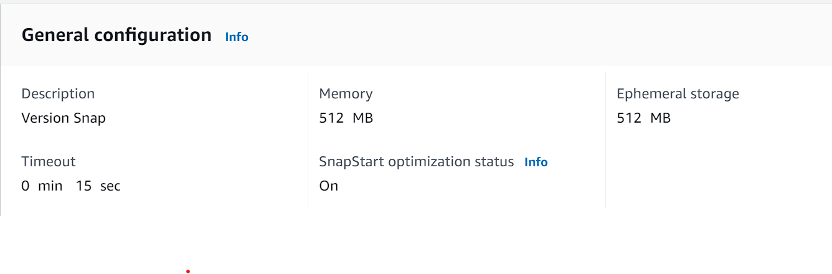Click the MB unit under Ephemeral storage
The width and height of the screenshot is (832, 274).
click(x=660, y=118)
